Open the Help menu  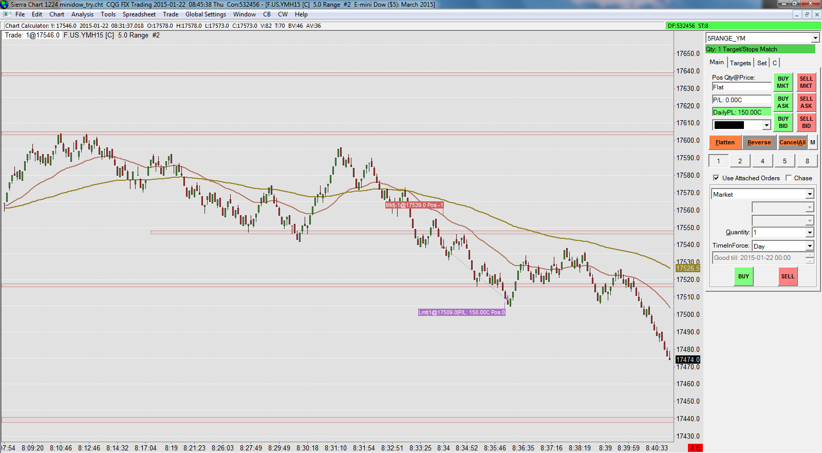pyautogui.click(x=301, y=14)
